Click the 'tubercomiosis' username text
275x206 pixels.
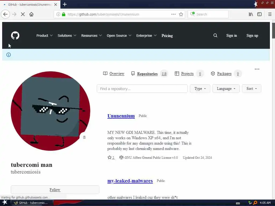pyautogui.click(x=26, y=172)
